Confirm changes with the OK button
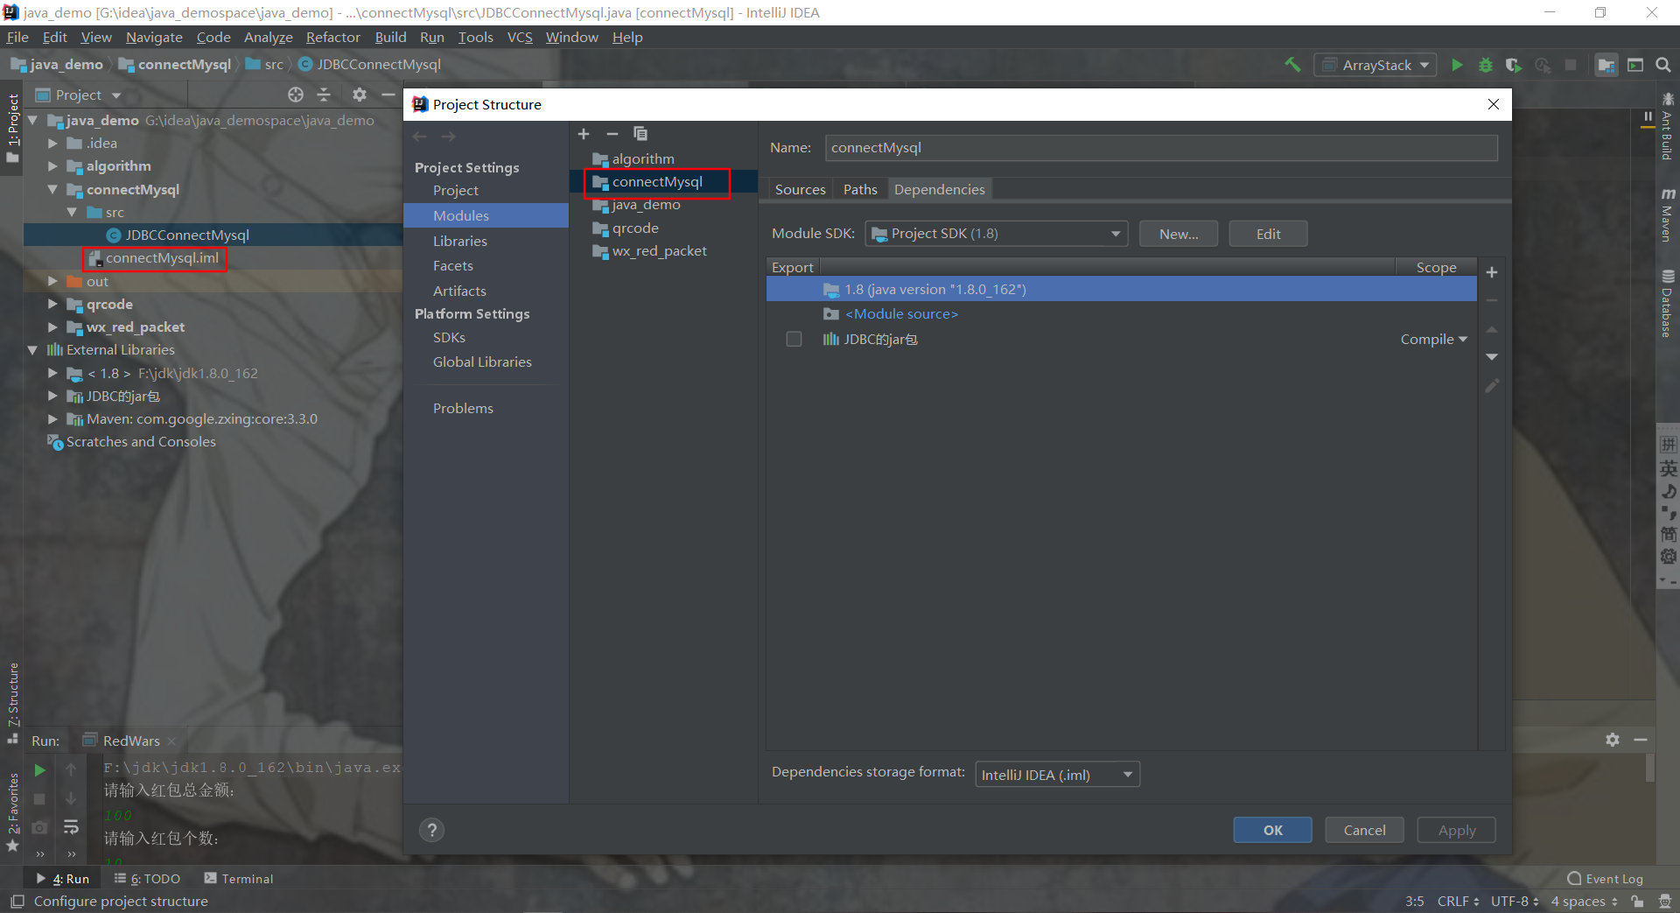 coord(1271,830)
